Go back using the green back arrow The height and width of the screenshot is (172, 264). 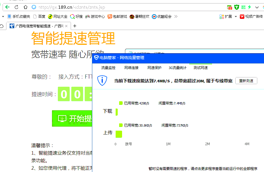coord(7,7)
